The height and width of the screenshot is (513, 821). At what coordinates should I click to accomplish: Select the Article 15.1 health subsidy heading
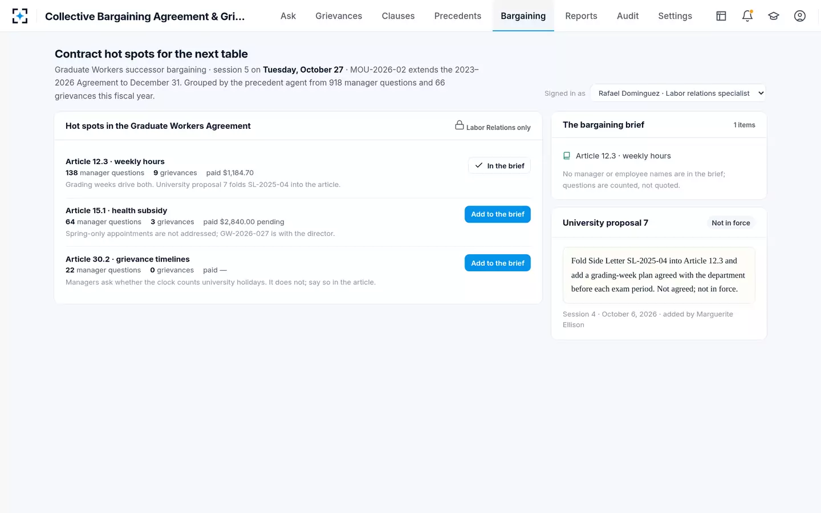[116, 210]
